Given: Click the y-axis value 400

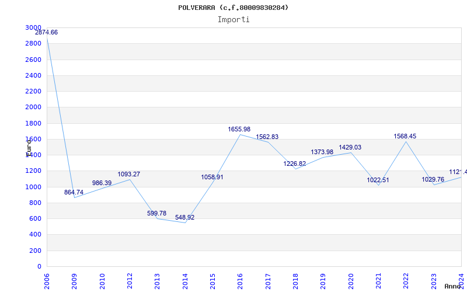Looking at the screenshot, I should coord(36,235).
